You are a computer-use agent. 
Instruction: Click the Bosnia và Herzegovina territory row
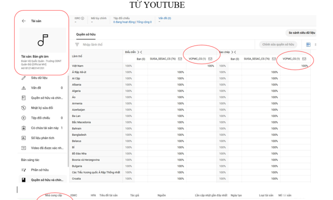point(190,160)
